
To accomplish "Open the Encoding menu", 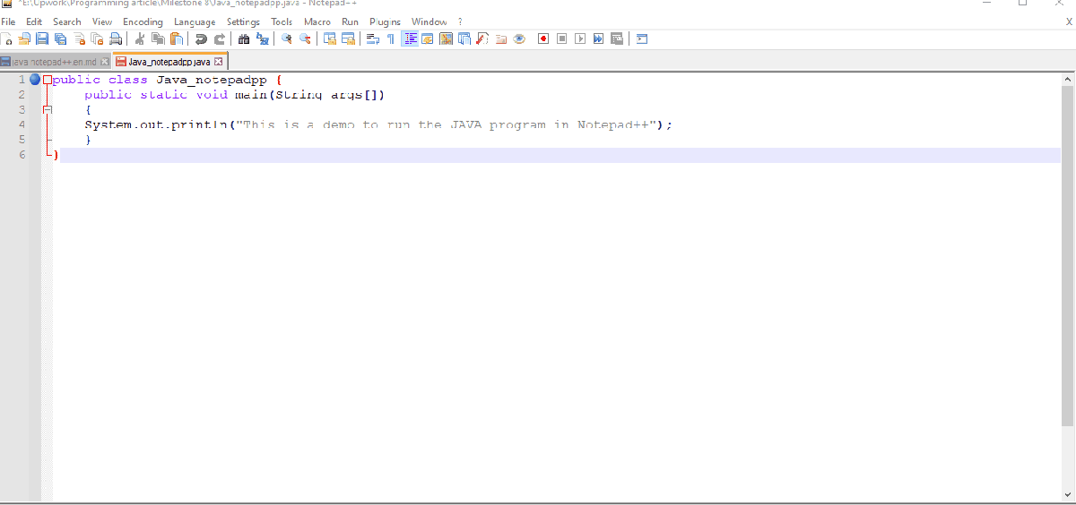I will coord(143,21).
